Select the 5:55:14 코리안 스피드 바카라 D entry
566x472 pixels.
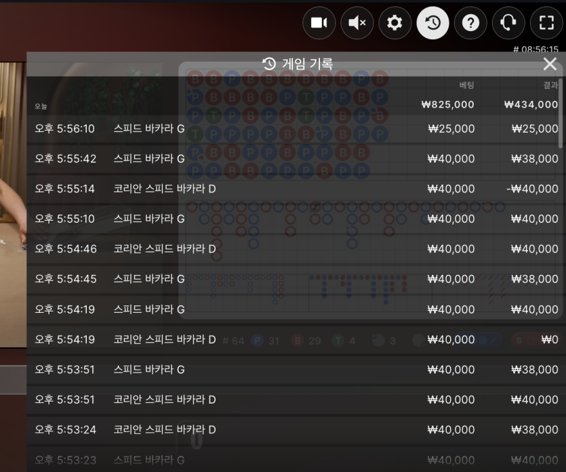click(x=292, y=188)
